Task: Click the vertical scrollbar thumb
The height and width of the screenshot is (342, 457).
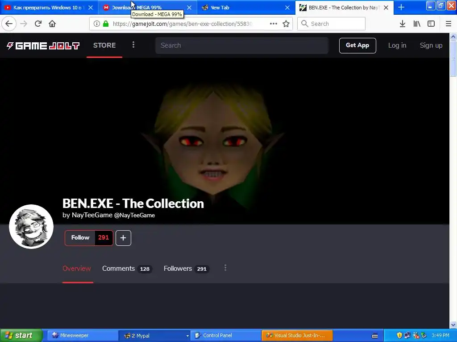Action: [x=453, y=58]
